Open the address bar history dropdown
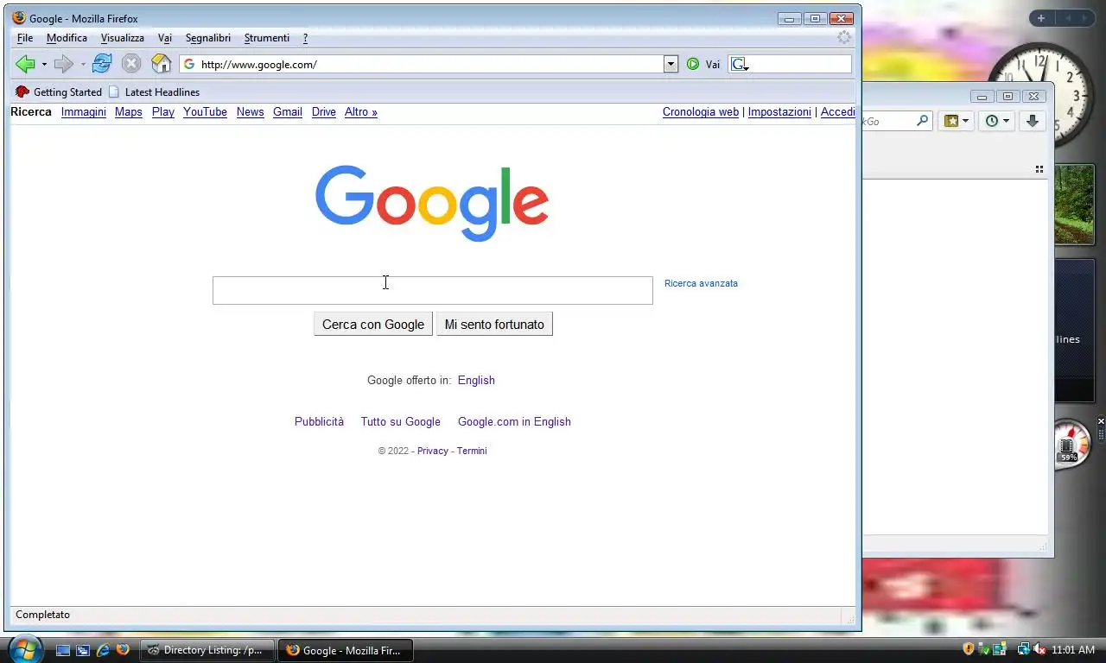This screenshot has height=663, width=1106. click(x=671, y=64)
